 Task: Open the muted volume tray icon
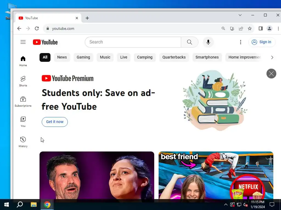point(245,205)
